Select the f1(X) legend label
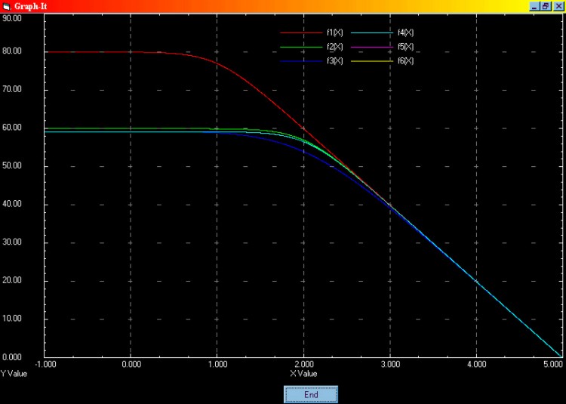 pos(334,33)
